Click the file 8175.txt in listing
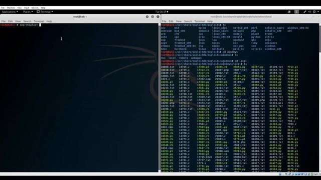This screenshot has height=180, width=321. (293, 166)
